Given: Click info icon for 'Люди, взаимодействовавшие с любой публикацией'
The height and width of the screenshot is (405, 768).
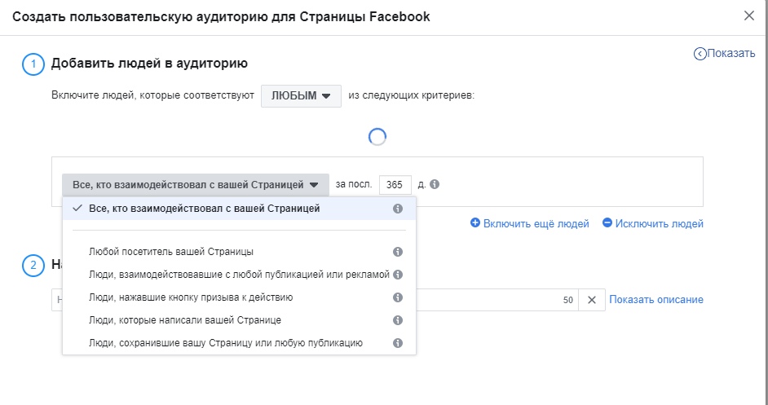Looking at the screenshot, I should click(398, 275).
